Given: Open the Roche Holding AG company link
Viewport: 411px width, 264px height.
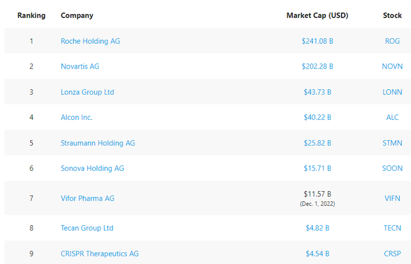Looking at the screenshot, I should coord(90,41).
